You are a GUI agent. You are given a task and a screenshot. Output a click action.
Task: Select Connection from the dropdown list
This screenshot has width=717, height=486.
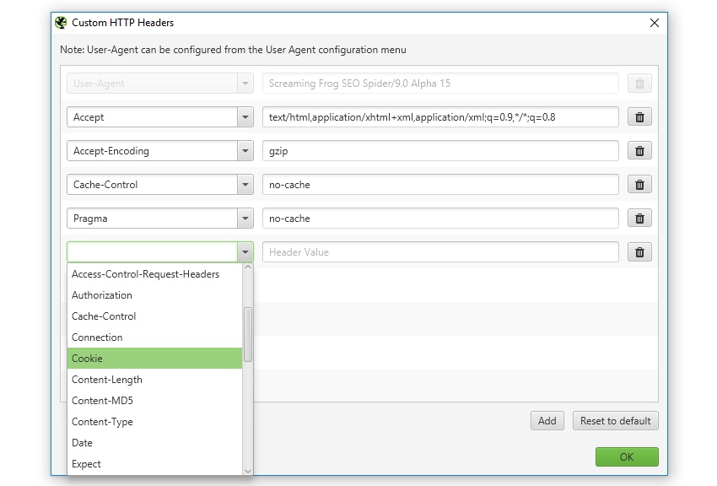tap(154, 337)
